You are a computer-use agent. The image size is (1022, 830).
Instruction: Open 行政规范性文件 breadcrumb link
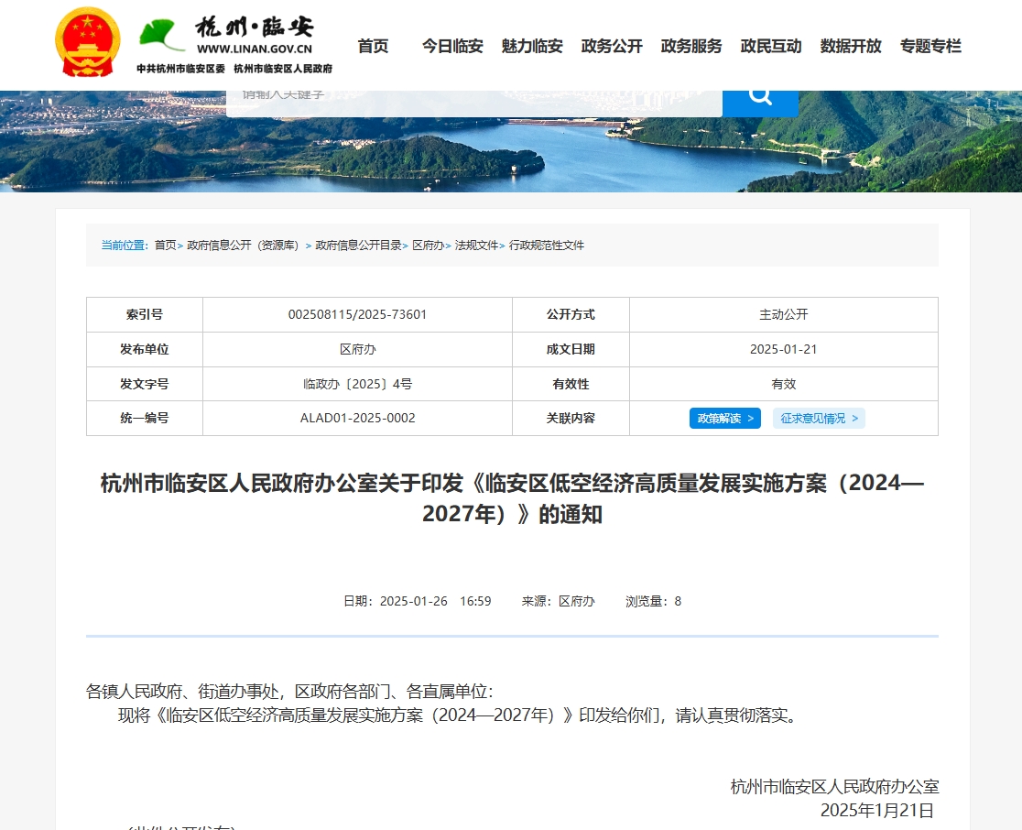click(547, 246)
